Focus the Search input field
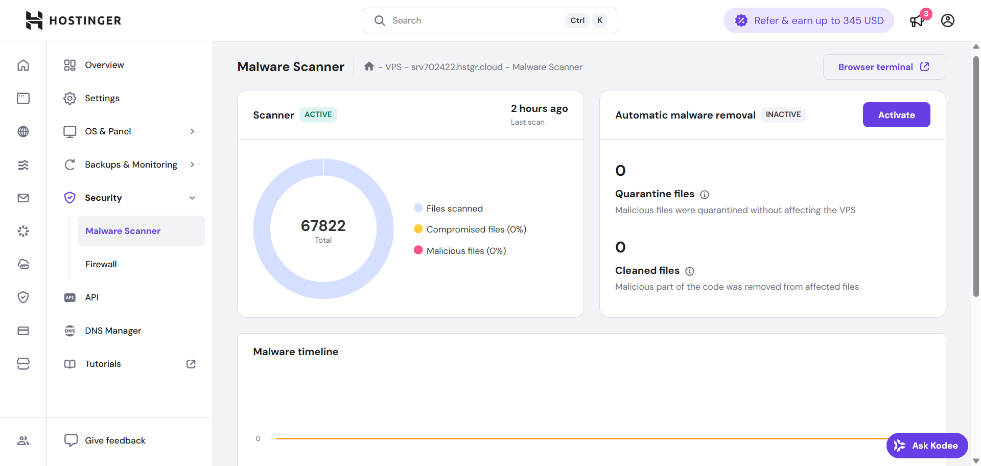The height and width of the screenshot is (466, 981). tap(490, 20)
